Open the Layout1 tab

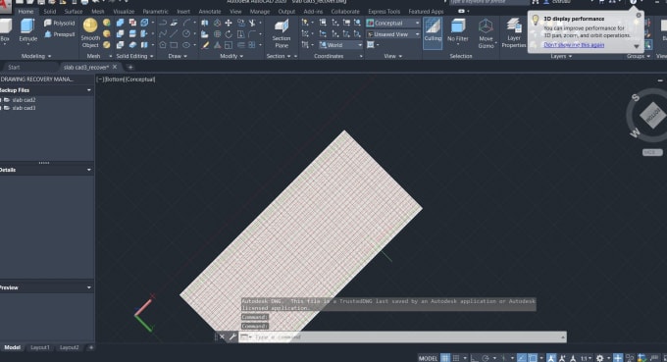(x=40, y=347)
